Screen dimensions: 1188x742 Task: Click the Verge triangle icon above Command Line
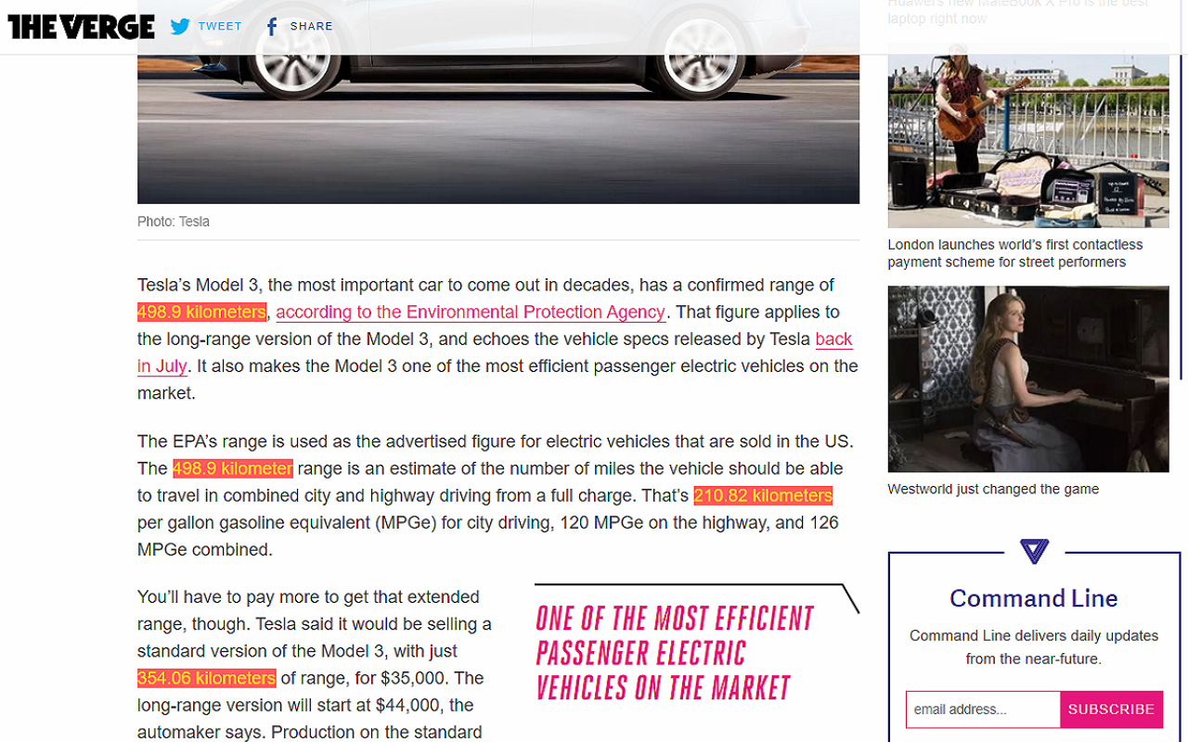[x=1034, y=552]
